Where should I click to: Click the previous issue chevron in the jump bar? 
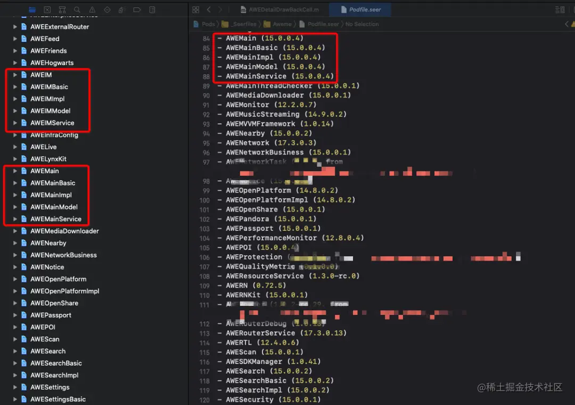pyautogui.click(x=566, y=24)
